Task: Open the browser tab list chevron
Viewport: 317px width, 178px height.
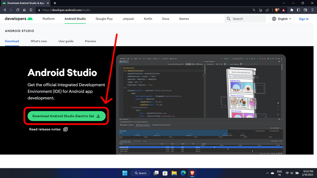Action: click(284, 3)
